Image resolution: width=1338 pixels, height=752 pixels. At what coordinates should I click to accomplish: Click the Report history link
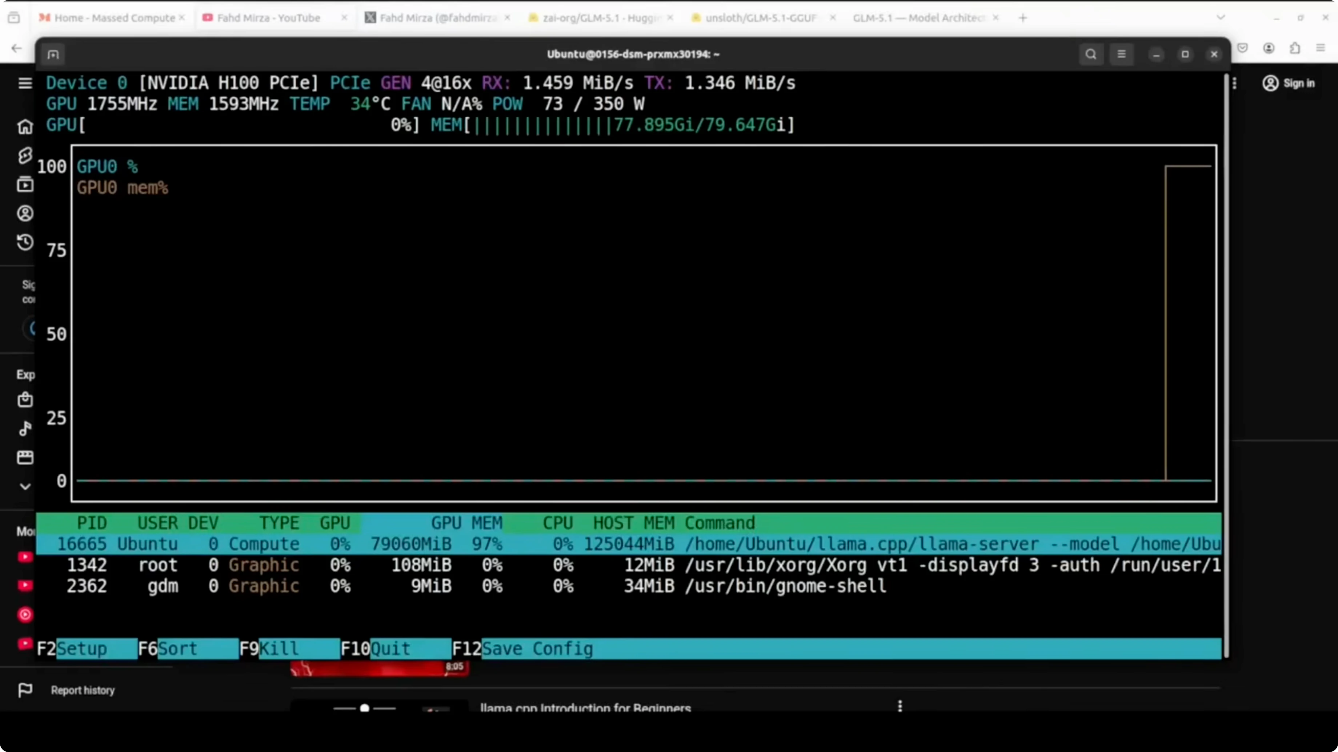[83, 690]
